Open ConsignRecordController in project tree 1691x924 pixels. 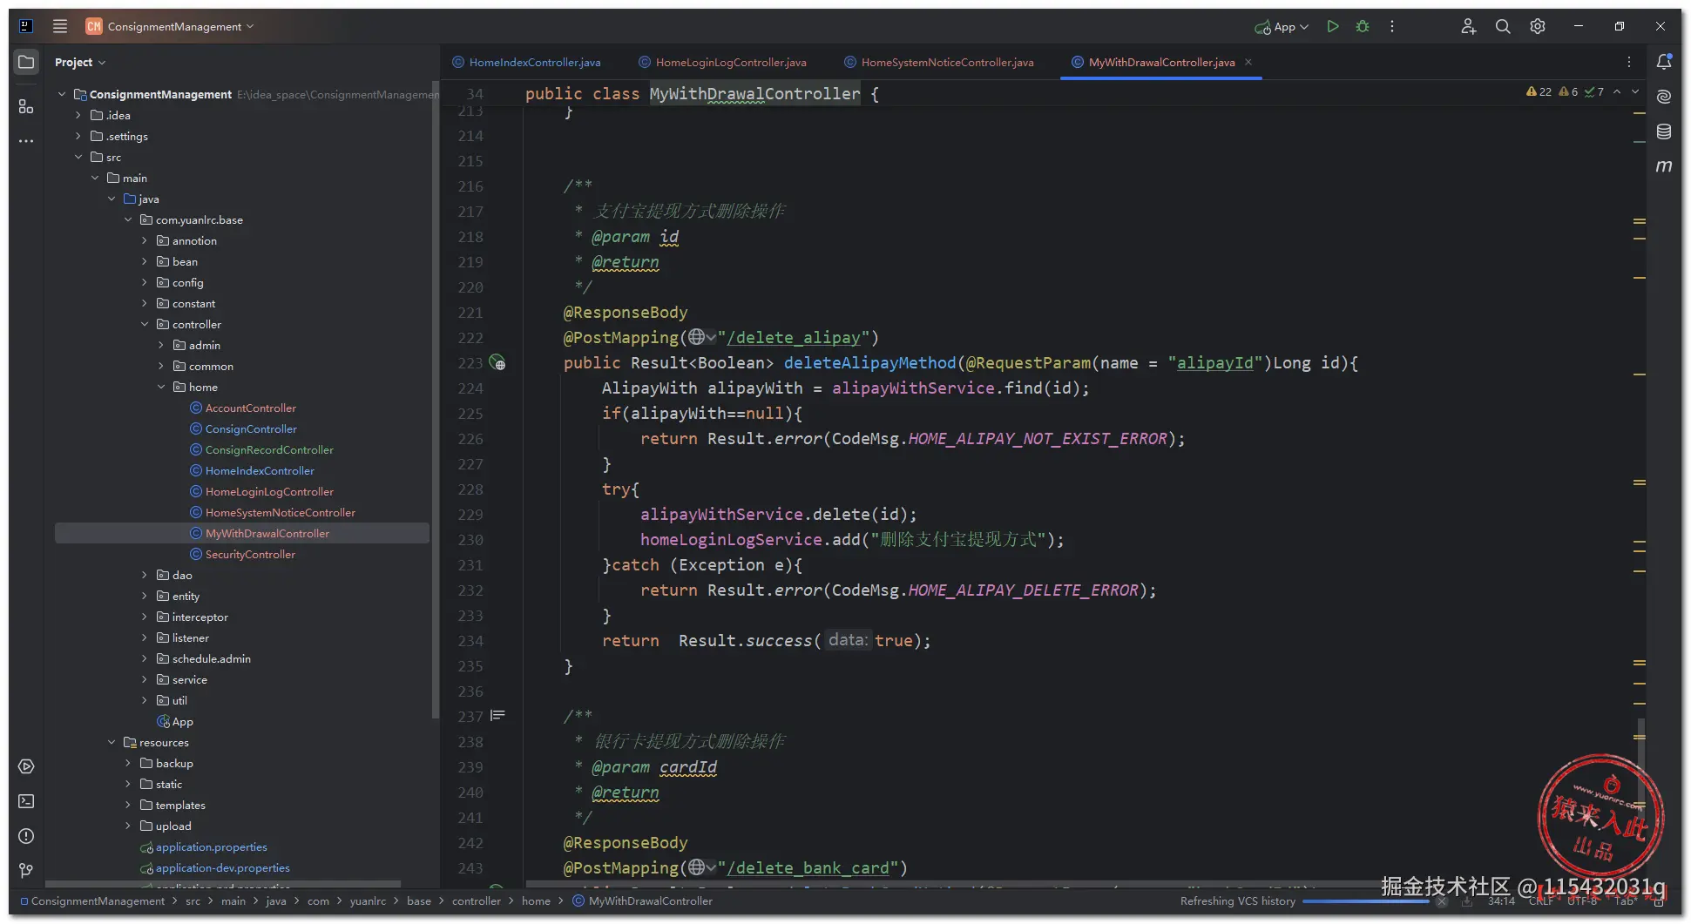[x=269, y=449]
